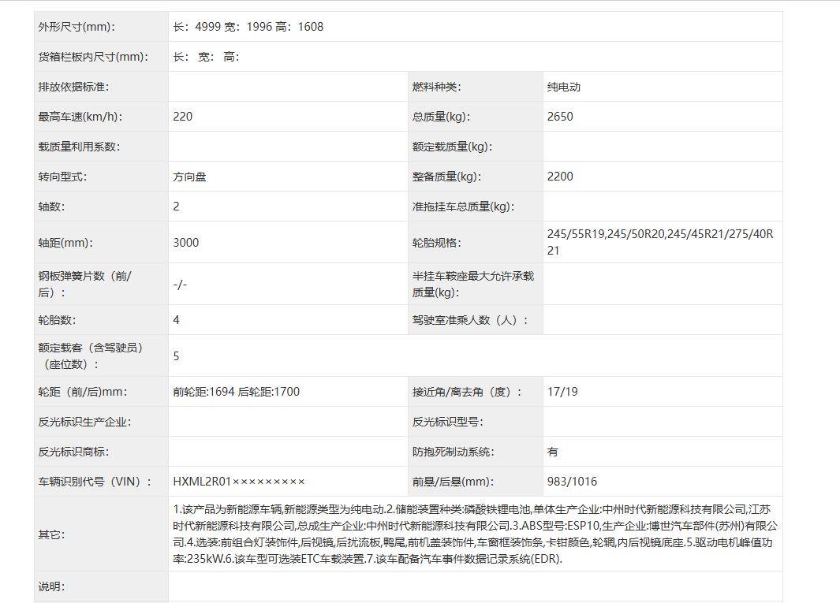The height and width of the screenshot is (603, 840).
Task: Click the 转向型式 value 方向盘
Action: pos(189,177)
